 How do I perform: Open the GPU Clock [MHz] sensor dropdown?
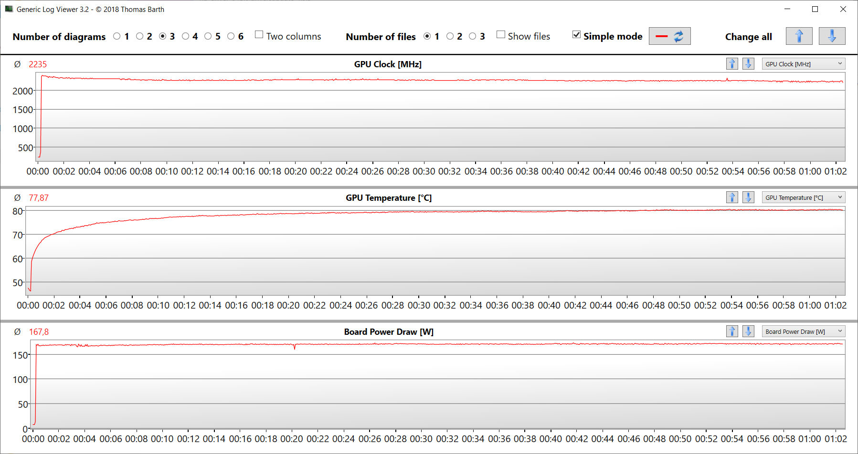[x=804, y=64]
